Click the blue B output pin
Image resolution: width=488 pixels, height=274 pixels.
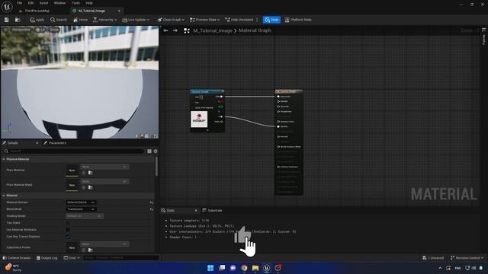[x=221, y=112]
